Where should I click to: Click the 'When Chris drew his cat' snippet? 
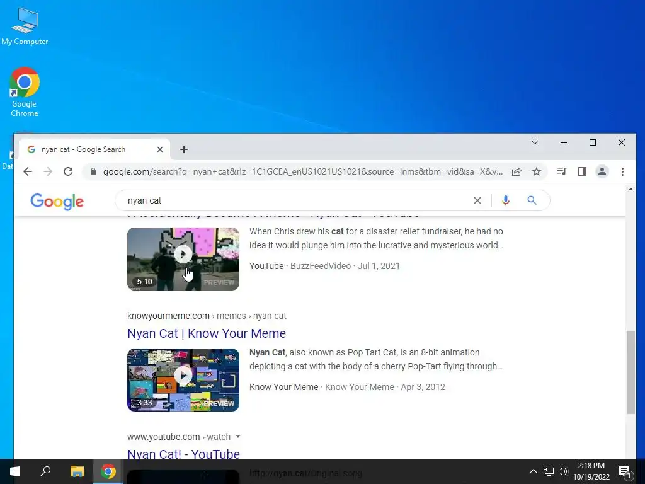coord(377,238)
